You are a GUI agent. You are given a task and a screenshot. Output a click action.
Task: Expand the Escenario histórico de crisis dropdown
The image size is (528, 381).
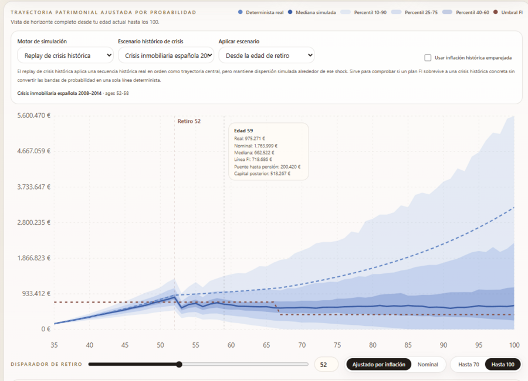coord(166,56)
